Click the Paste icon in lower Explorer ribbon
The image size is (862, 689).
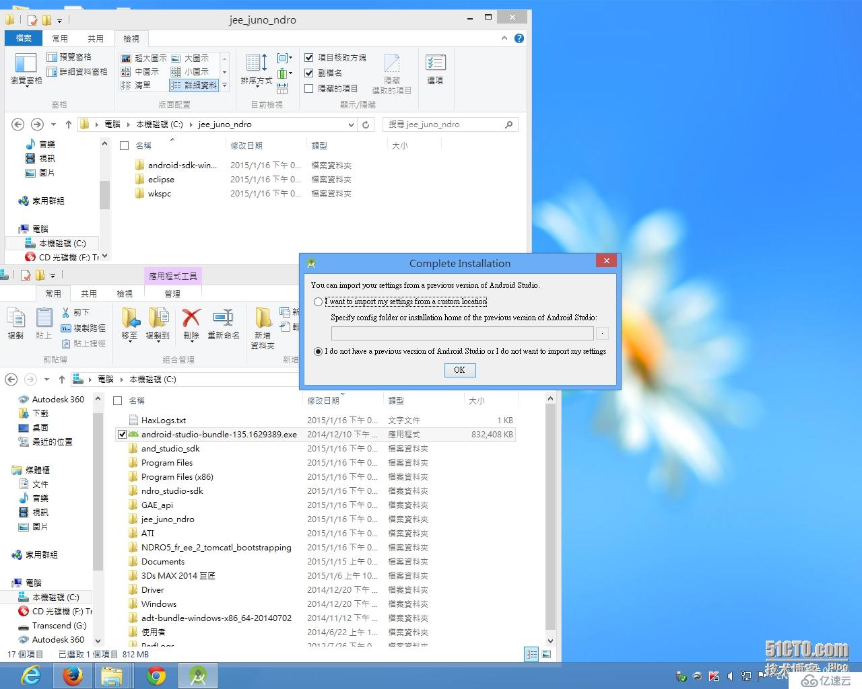pos(44,318)
